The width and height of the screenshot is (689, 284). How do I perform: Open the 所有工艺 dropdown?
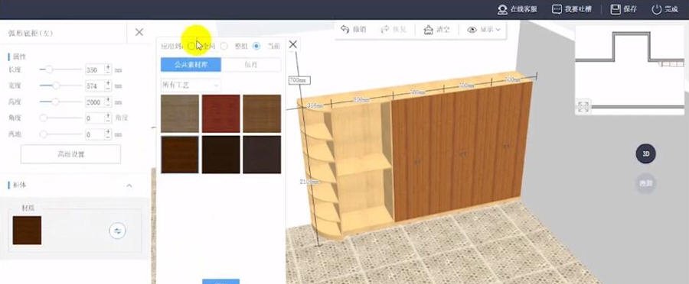pyautogui.click(x=191, y=85)
